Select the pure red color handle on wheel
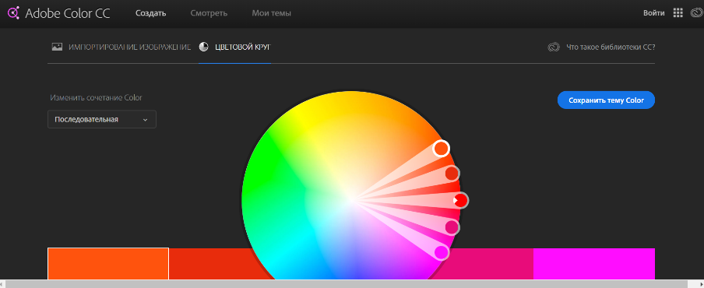Screen dimensions: 704x288 (460, 200)
